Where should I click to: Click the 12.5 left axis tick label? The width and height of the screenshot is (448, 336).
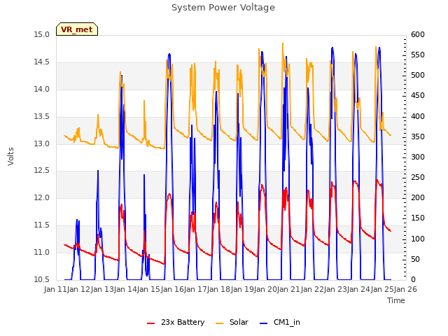[42, 171]
